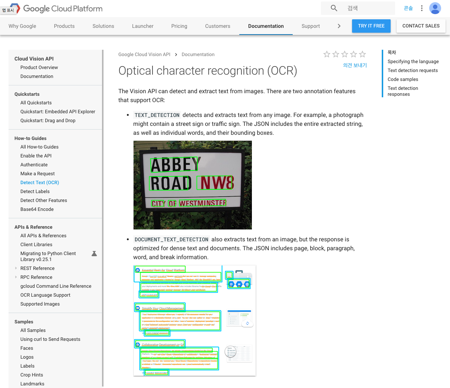Image resolution: width=450 pixels, height=388 pixels.
Task: Open OCR Language Support page
Action: [x=45, y=295]
